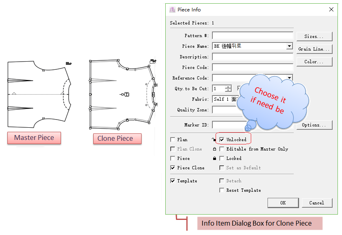Image resolution: width=342 pixels, height=235 pixels.
Task: Open the Color... picker button
Action: (x=314, y=62)
